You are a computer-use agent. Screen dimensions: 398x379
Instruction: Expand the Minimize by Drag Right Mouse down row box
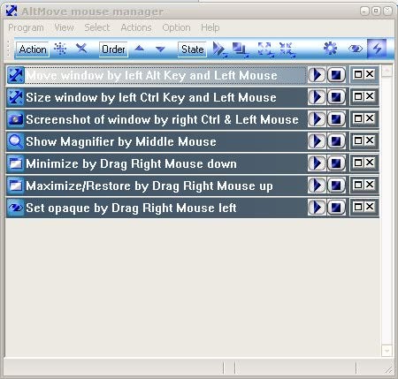click(x=358, y=163)
